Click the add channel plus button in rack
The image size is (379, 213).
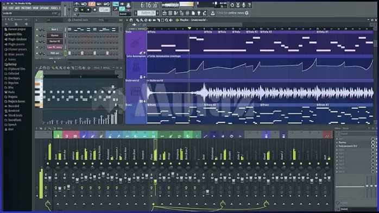coord(55,62)
